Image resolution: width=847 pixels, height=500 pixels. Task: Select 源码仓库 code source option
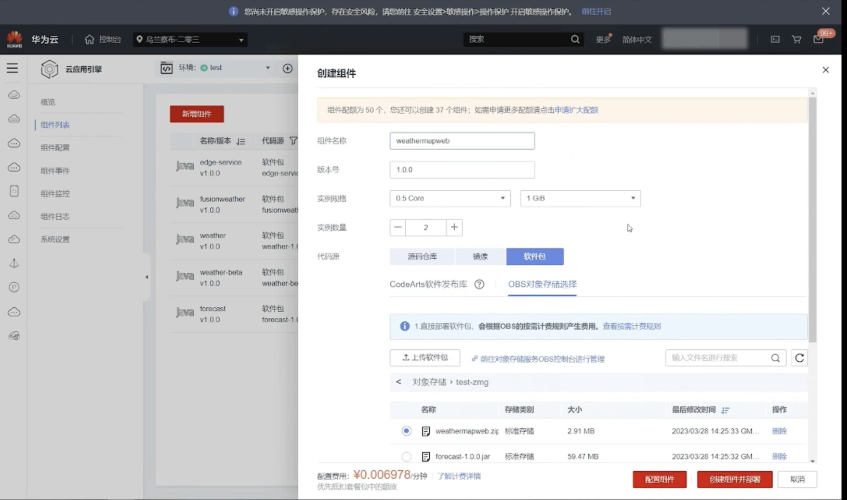pyautogui.click(x=422, y=256)
